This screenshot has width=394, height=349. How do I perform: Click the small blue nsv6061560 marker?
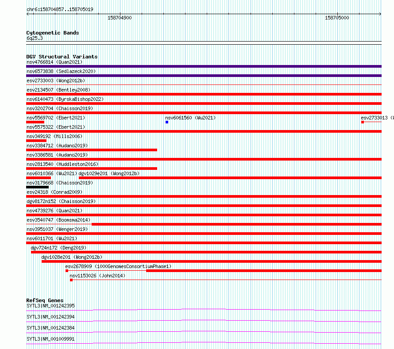[167, 122]
